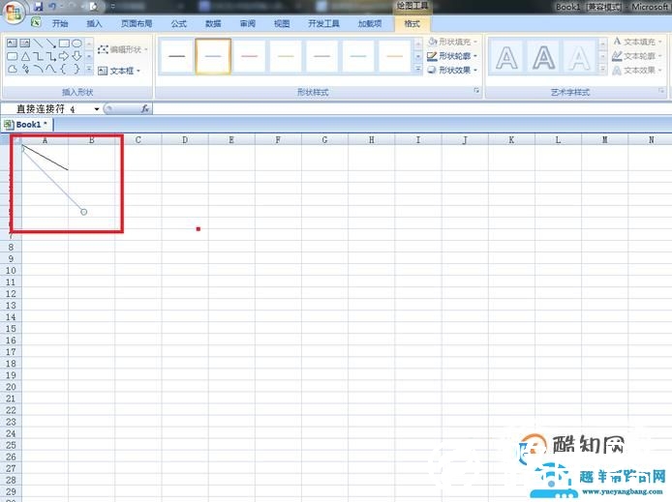The width and height of the screenshot is (672, 502).
Task: Open the 页面布局 ribbon tab
Action: pos(137,23)
